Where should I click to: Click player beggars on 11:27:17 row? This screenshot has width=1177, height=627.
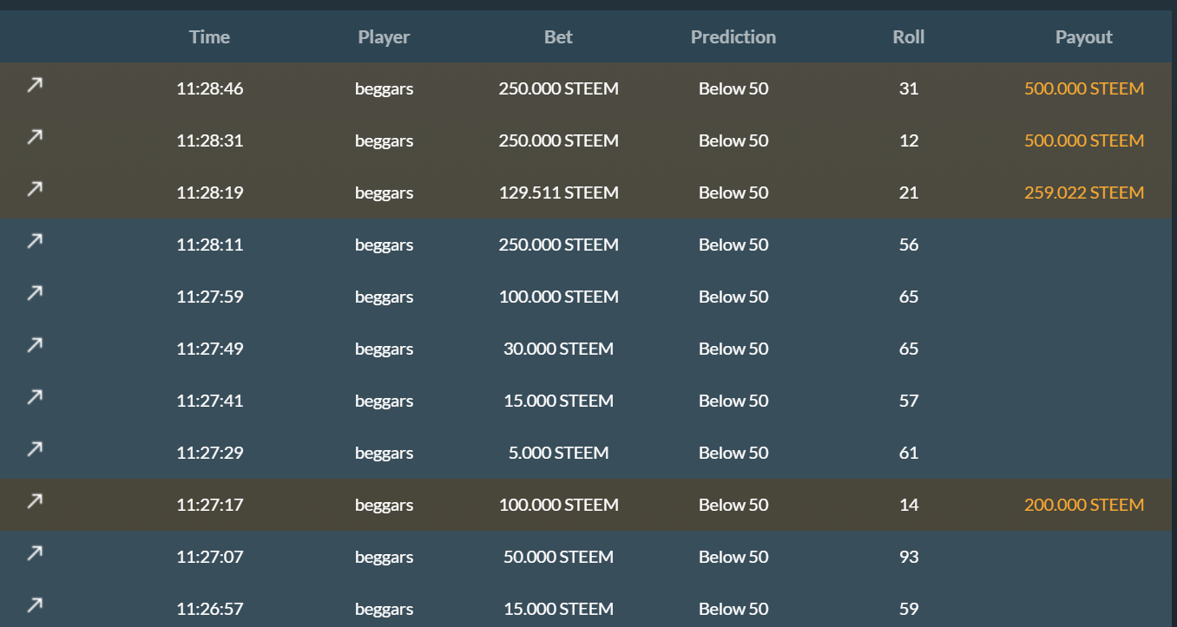tap(384, 505)
